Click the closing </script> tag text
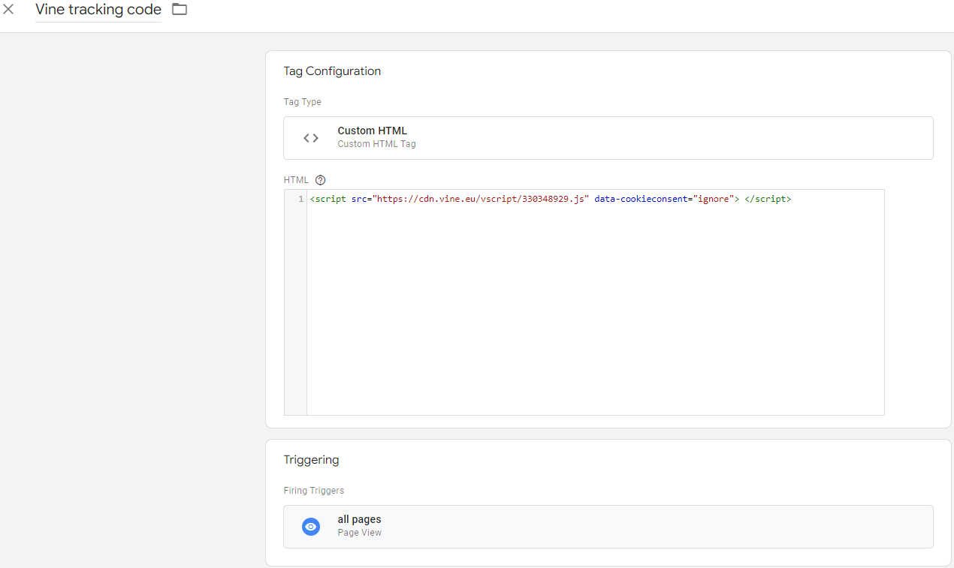Image resolution: width=954 pixels, height=568 pixels. pos(768,200)
